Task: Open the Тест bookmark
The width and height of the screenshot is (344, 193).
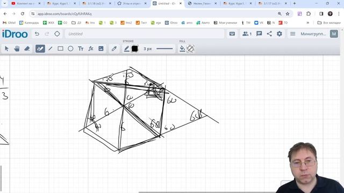Action: 141,23
